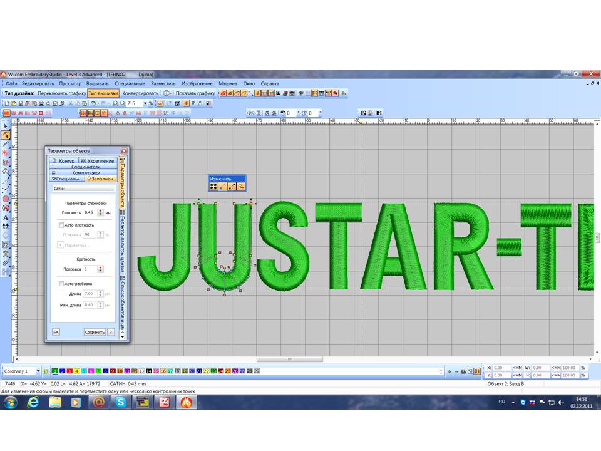Open the Undo history dropdown arrow
This screenshot has width=601, height=451.
98,103
